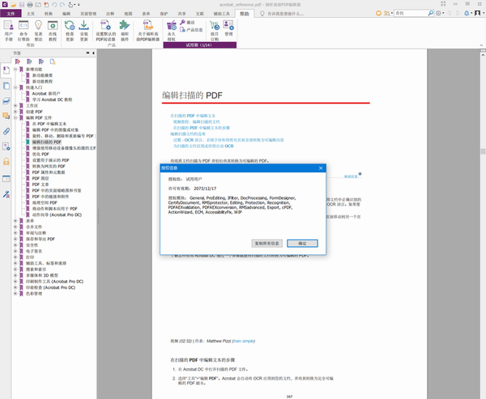Collapse the 快速入门 bookmark node
The width and height of the screenshot is (486, 399).
click(x=15, y=87)
